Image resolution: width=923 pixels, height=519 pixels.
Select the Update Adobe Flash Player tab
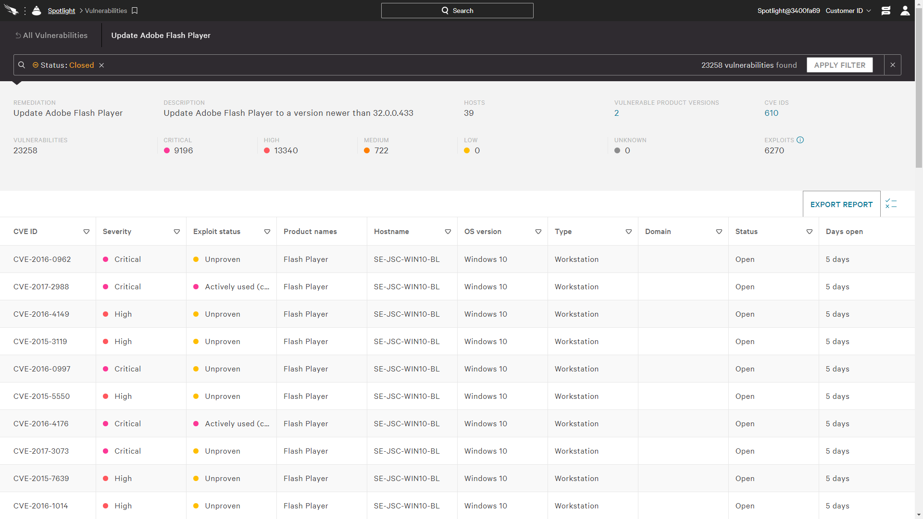click(x=161, y=36)
